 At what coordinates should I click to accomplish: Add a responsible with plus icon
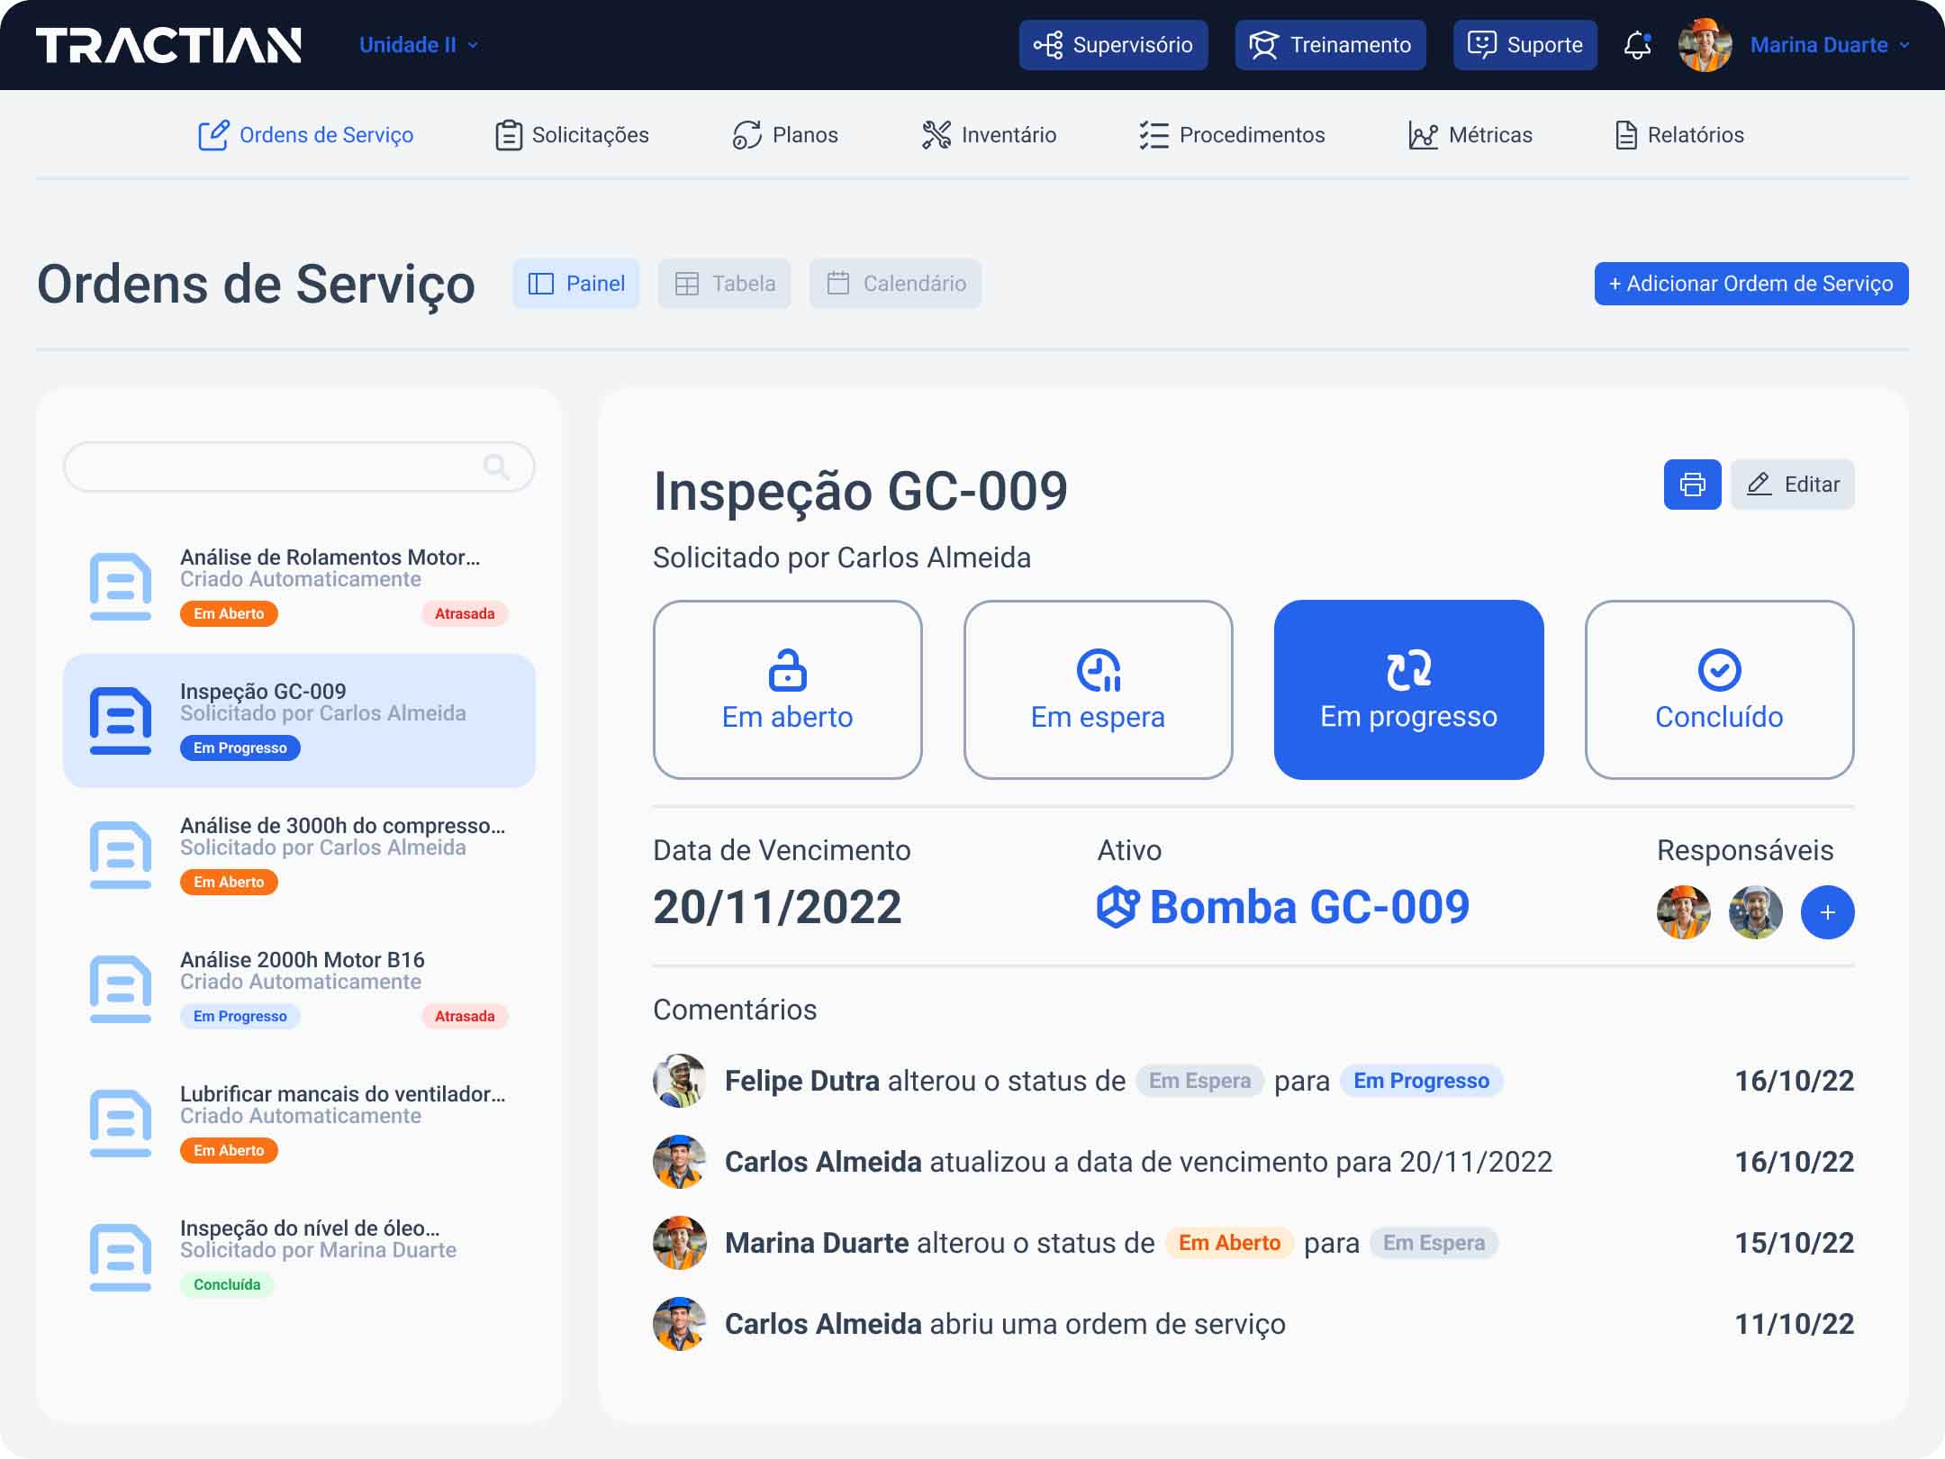(x=1827, y=912)
